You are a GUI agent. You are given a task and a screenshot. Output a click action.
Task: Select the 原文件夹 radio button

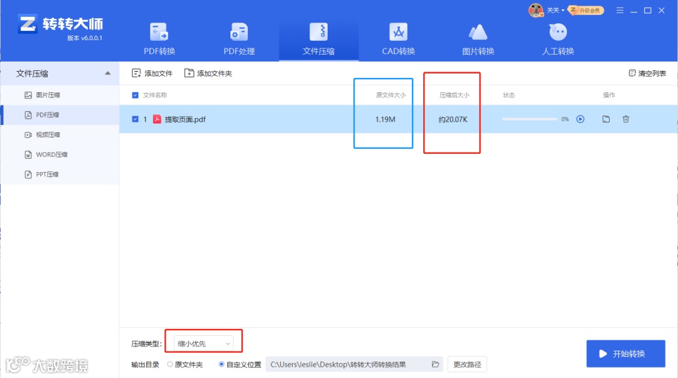point(170,364)
